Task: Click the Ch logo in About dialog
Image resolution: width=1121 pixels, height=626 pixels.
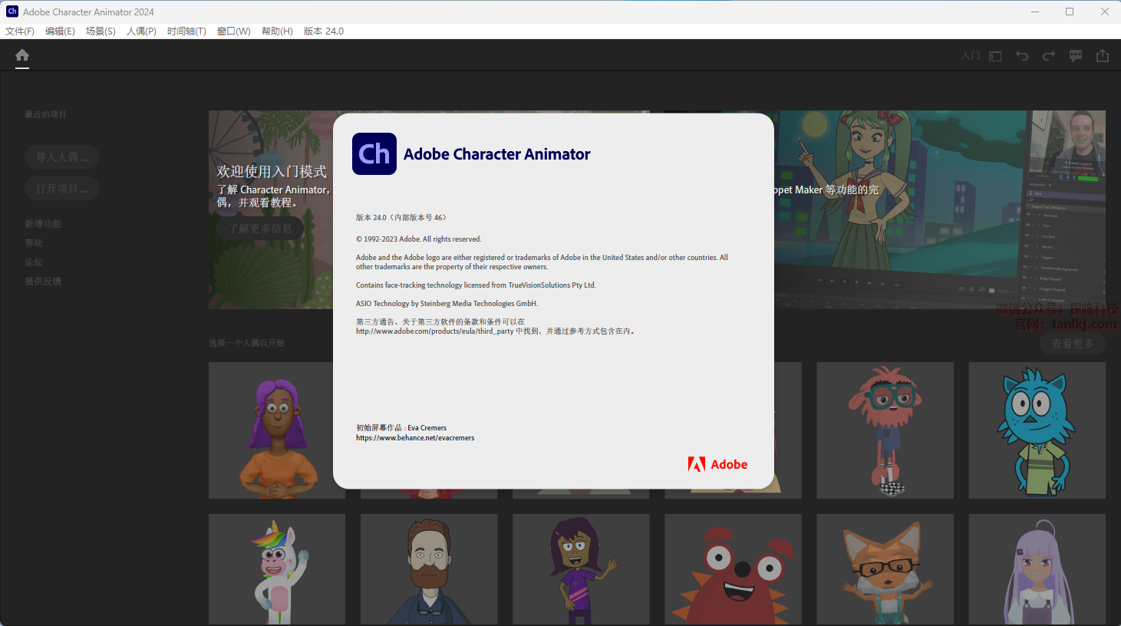Action: tap(374, 154)
